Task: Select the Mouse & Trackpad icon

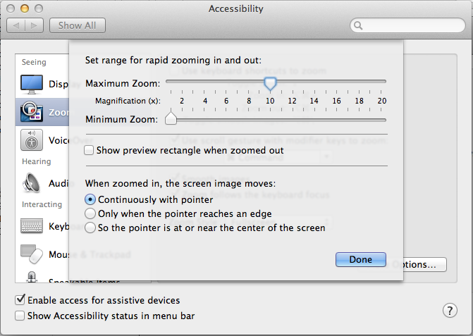Action: click(32, 253)
